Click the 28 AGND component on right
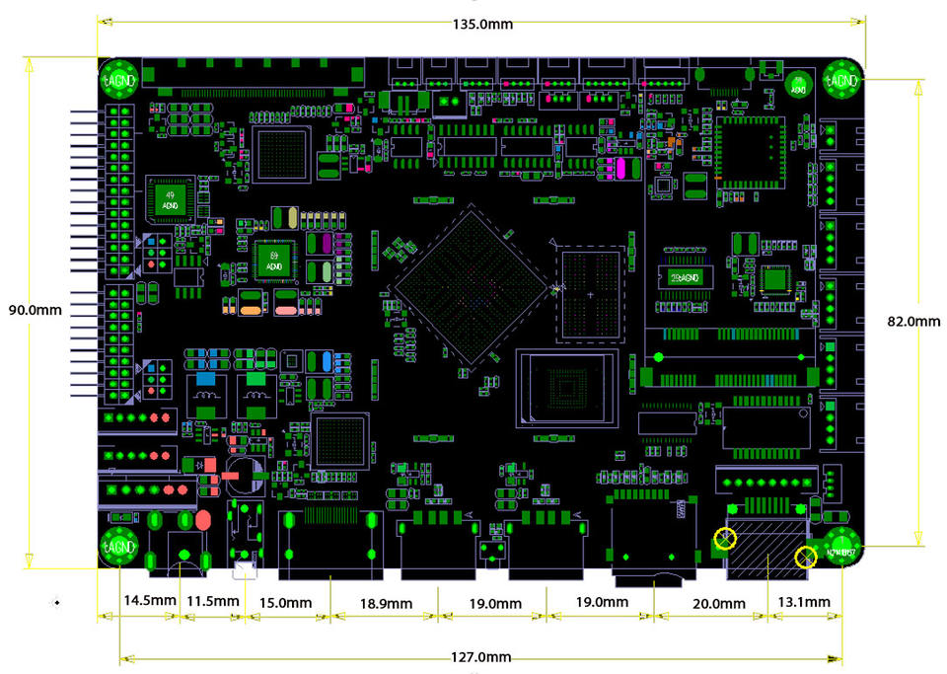The height and width of the screenshot is (674, 947). pos(684,275)
